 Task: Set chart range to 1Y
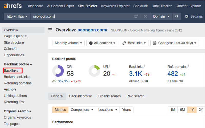192,110
